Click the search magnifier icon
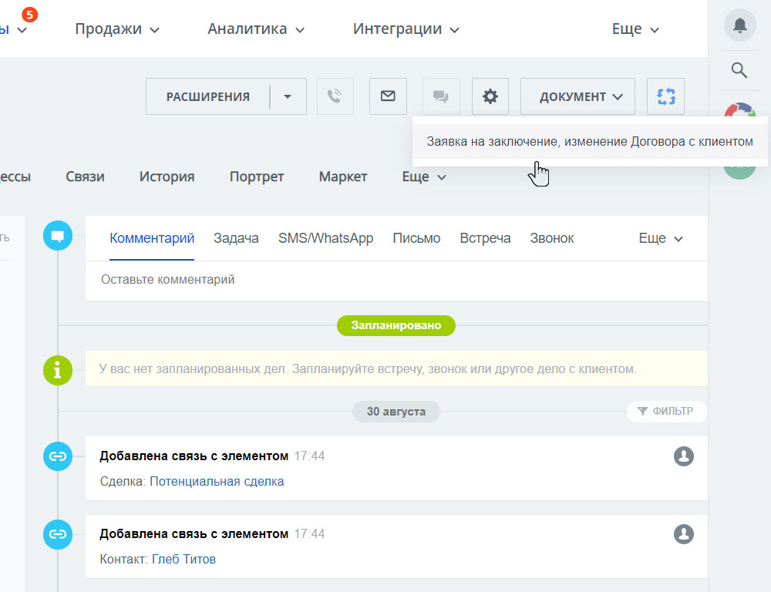 (x=739, y=71)
